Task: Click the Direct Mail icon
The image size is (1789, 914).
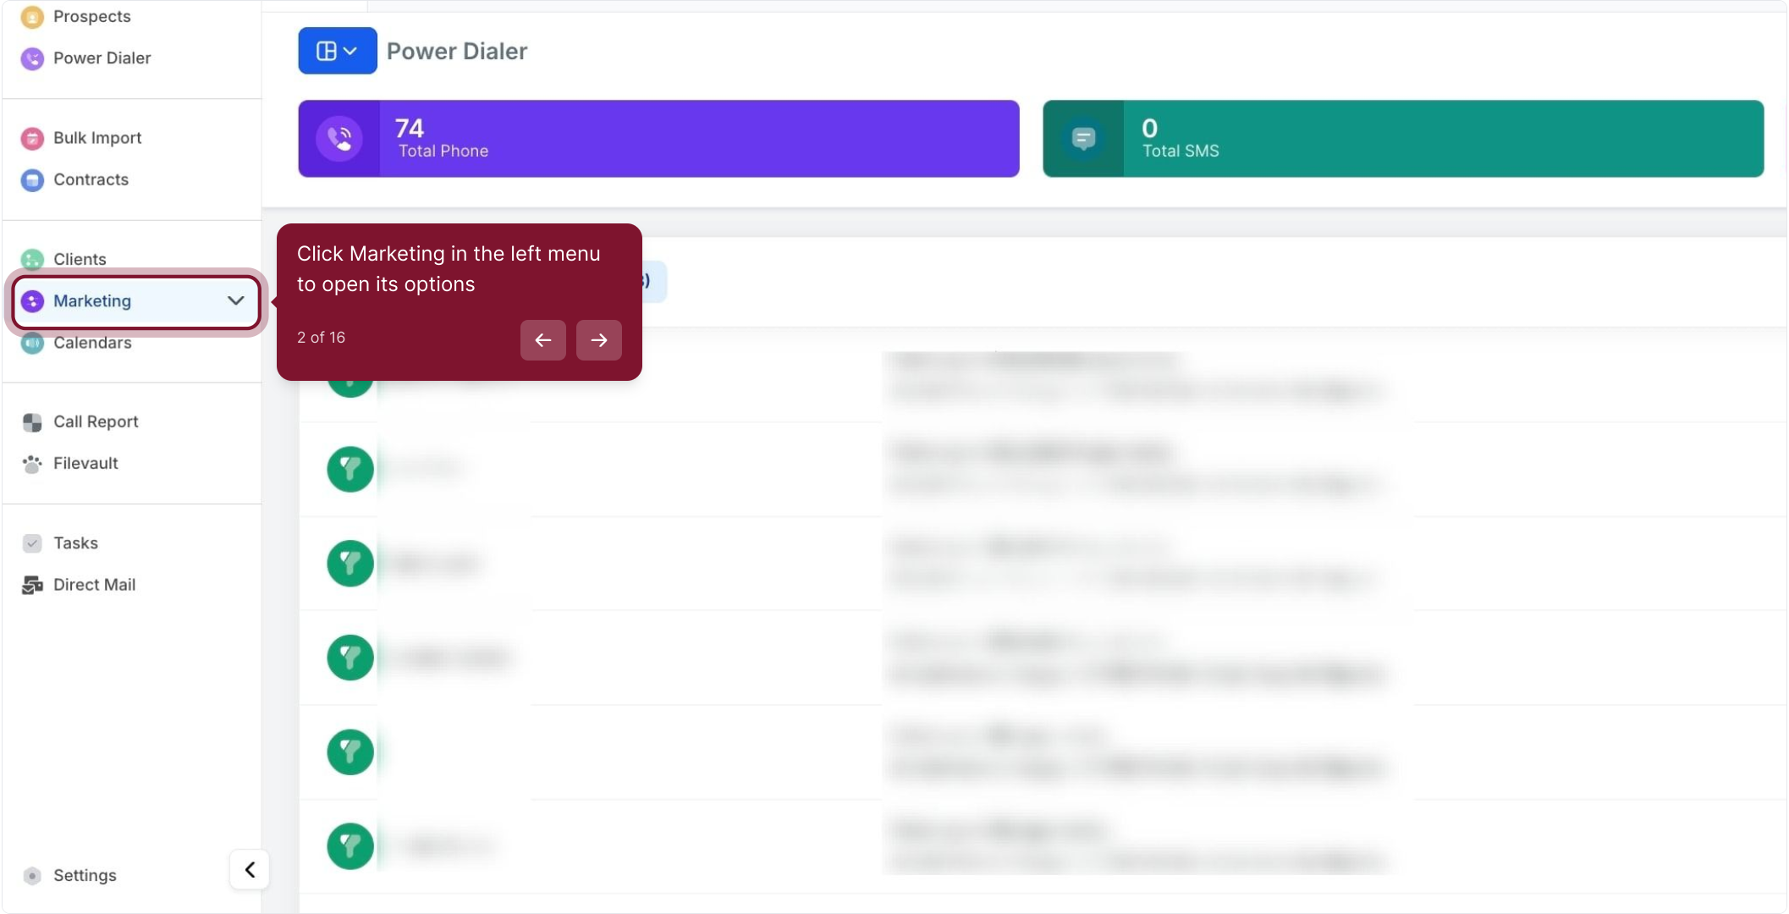Action: tap(32, 585)
